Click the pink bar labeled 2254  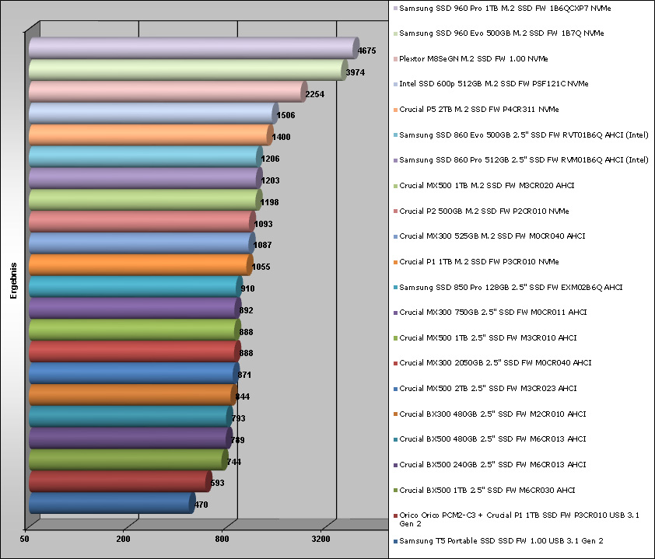[x=168, y=91]
